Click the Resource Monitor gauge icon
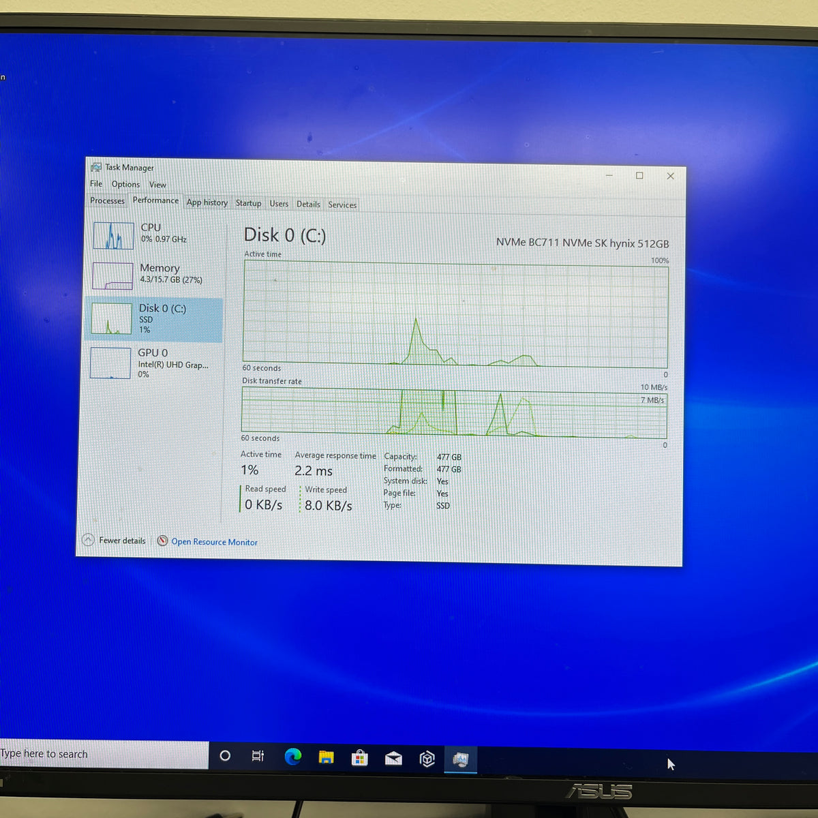 162,541
